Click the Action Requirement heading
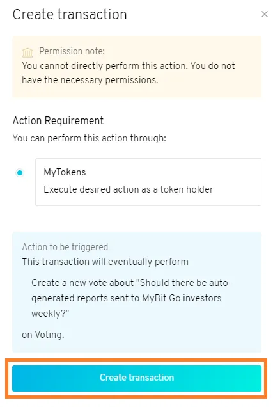 pos(58,121)
